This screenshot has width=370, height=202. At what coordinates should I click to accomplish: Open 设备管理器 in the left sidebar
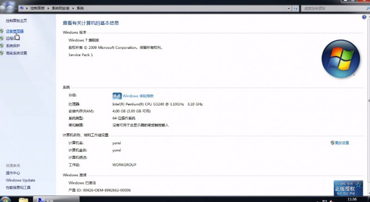[x=15, y=31]
